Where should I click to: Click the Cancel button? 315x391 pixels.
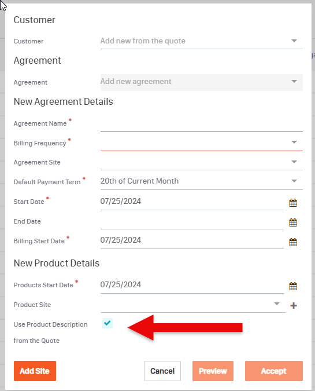[x=162, y=371]
